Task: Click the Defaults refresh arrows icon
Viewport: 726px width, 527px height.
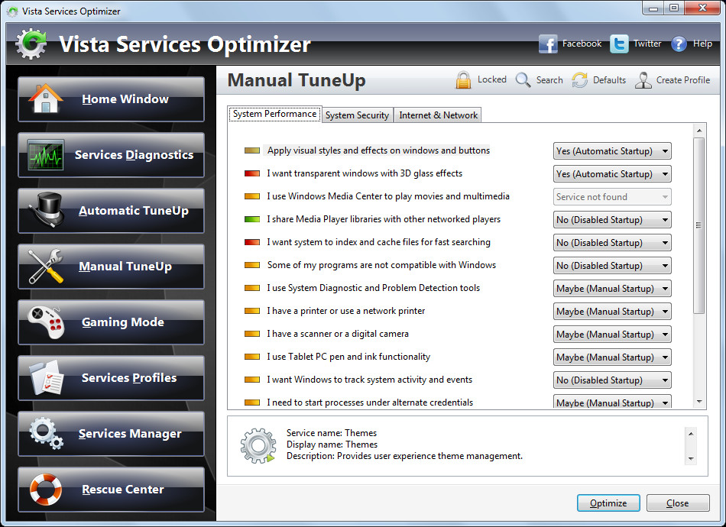Action: pyautogui.click(x=579, y=80)
